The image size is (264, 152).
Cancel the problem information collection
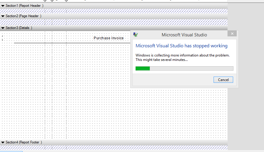point(223,80)
